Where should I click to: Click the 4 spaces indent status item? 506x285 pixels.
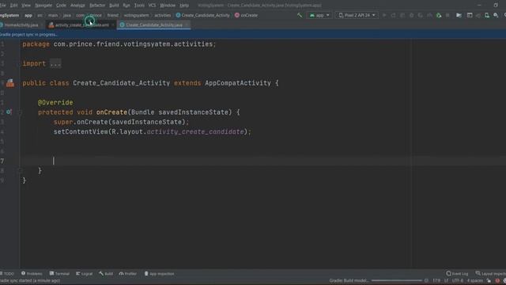click(x=475, y=281)
